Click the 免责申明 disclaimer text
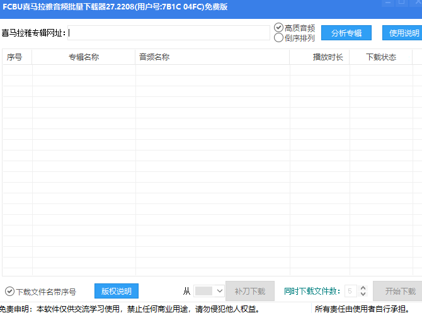Image resolution: width=422 pixels, height=313 pixels. (130, 309)
